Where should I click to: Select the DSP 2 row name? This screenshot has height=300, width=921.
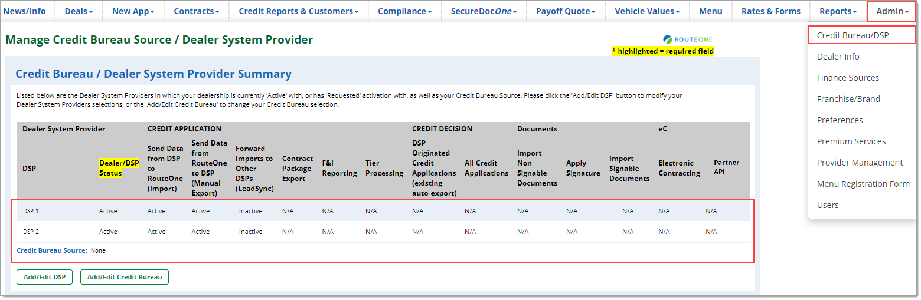pos(31,232)
